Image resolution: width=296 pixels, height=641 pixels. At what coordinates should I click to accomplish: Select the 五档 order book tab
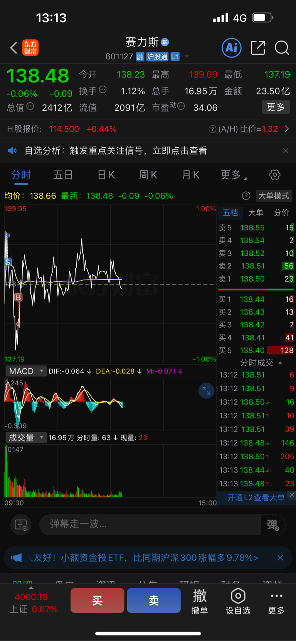[230, 213]
